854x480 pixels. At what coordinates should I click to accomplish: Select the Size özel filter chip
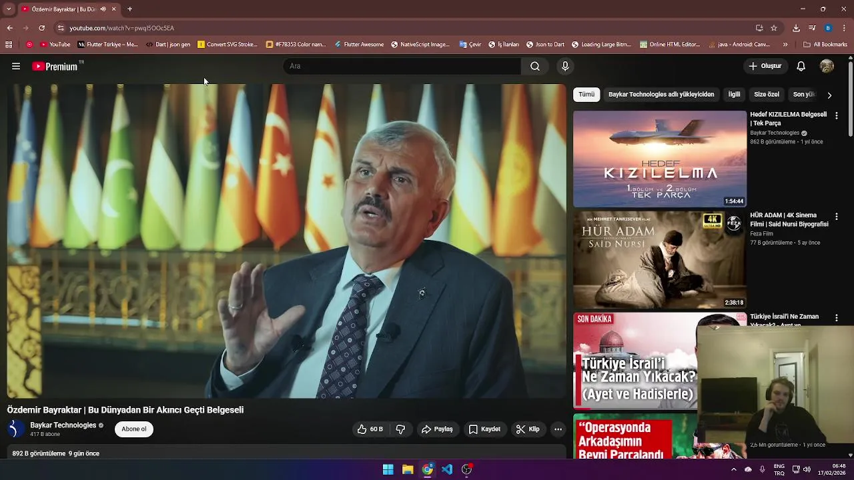click(x=767, y=95)
